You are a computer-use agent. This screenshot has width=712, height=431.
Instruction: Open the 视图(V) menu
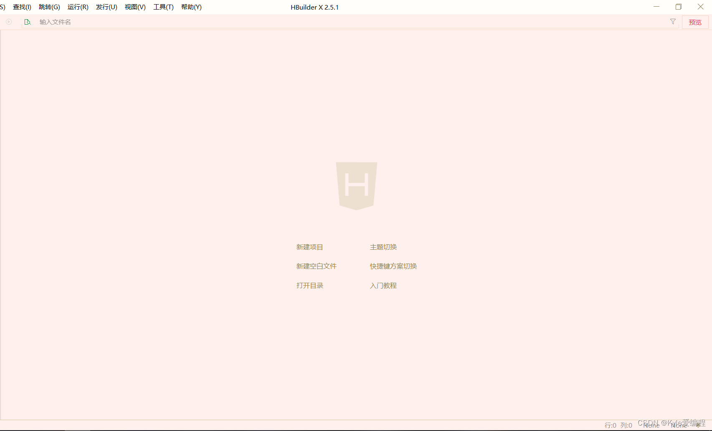[135, 7]
